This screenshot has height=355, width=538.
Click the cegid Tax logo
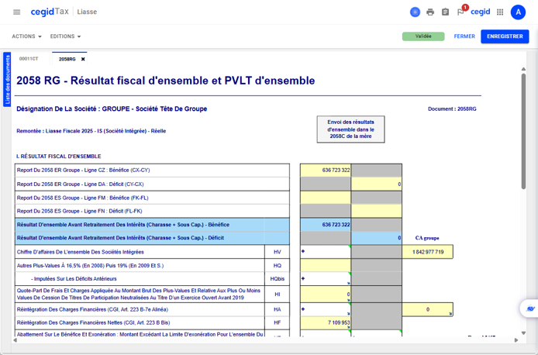(50, 12)
